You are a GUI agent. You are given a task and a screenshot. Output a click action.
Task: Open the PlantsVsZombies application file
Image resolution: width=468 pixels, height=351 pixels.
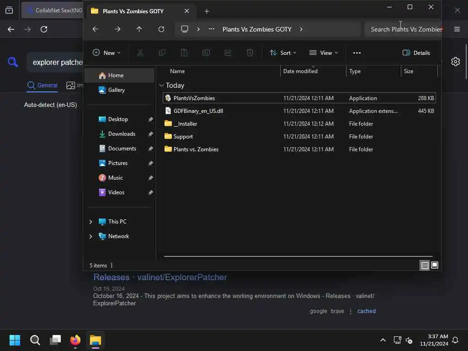click(299, 98)
